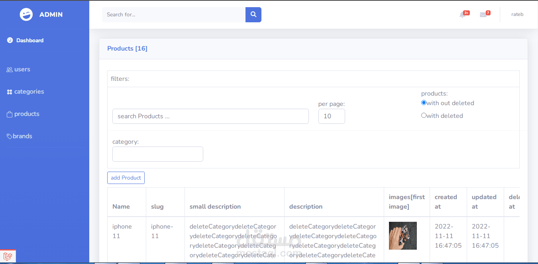The height and width of the screenshot is (264, 538).
Task: Open the categories sidebar menu item
Action: coord(29,92)
